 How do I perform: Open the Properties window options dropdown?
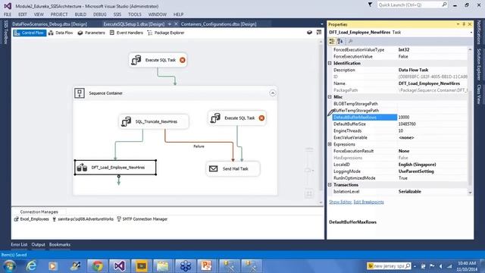point(458,24)
